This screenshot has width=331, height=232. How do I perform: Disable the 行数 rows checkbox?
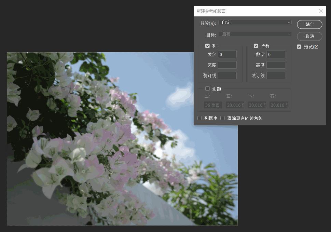pyautogui.click(x=256, y=45)
